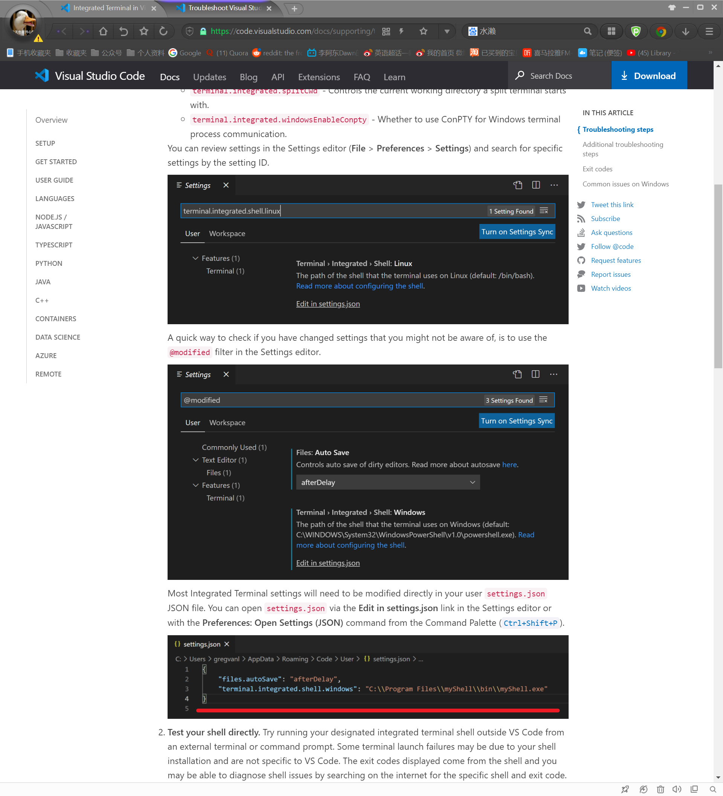Reload the current page
The image size is (723, 796).
163,31
